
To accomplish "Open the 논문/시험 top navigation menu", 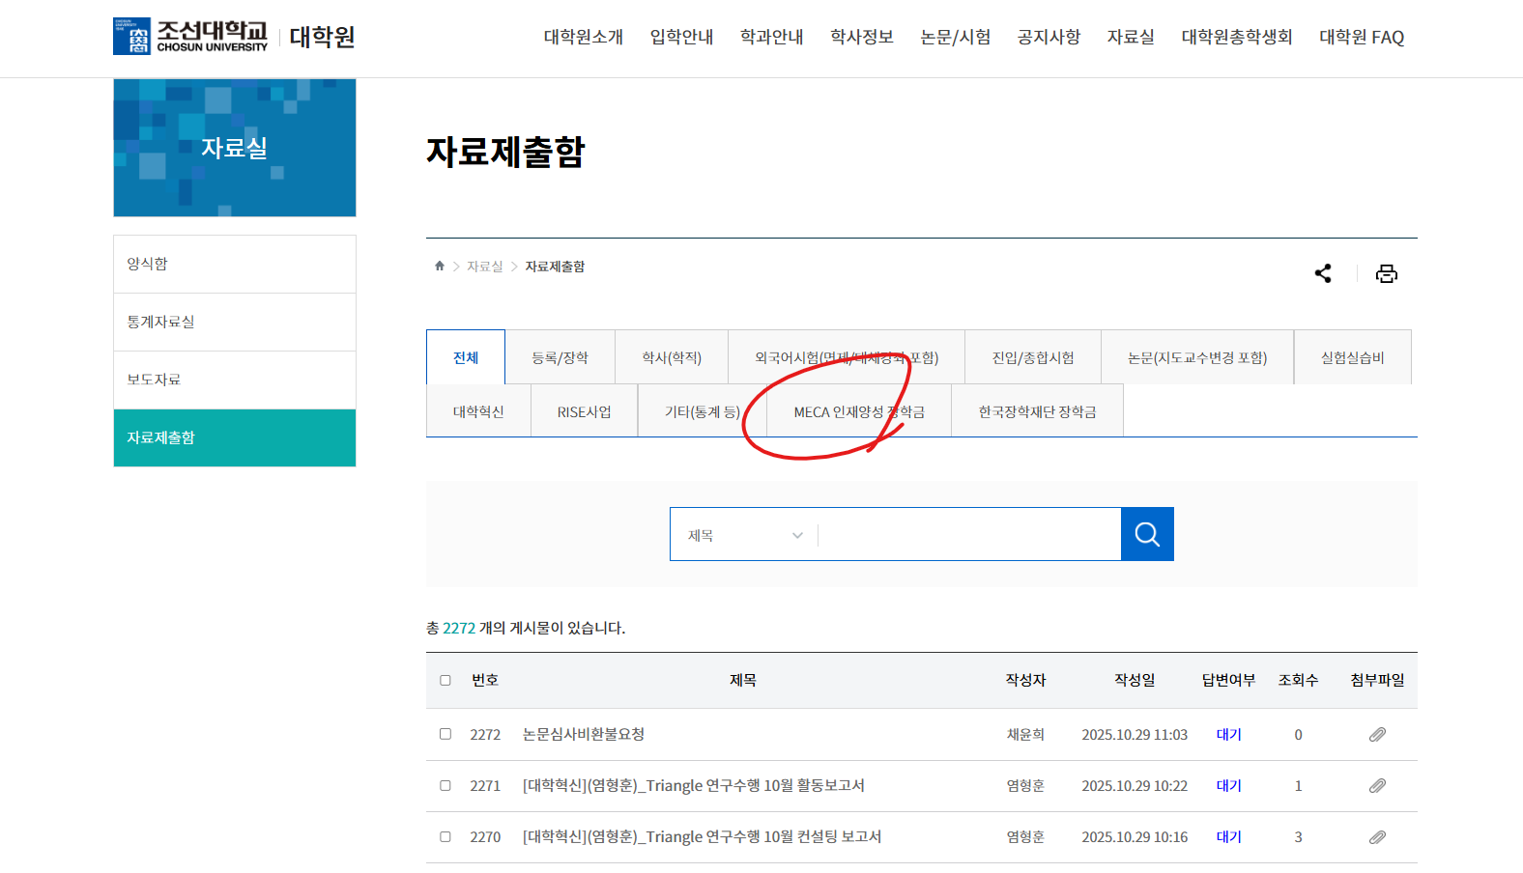I will (955, 37).
